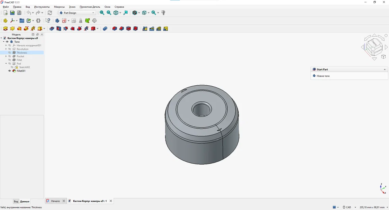Open the Проектная Деталь menu
This screenshot has height=210, width=389.
tap(90, 7)
